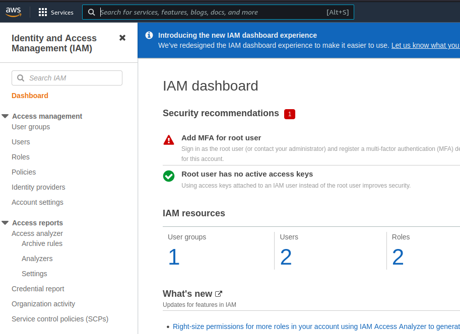Click the Identity and Access Management (IAM) title
This screenshot has height=334, width=460.
[54, 43]
